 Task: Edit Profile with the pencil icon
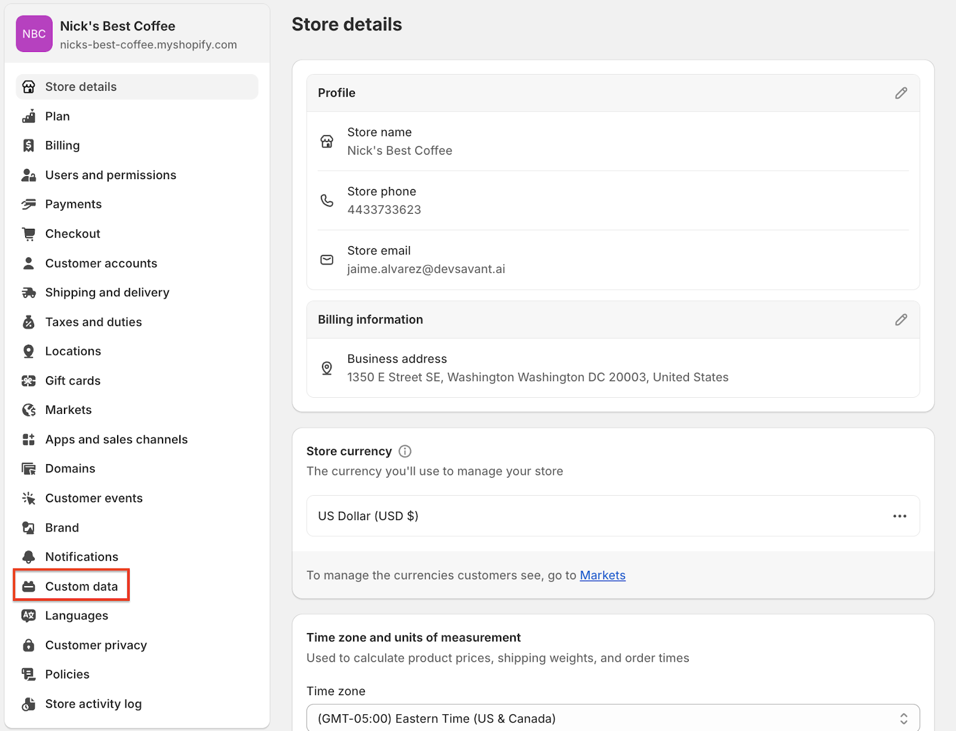901,93
